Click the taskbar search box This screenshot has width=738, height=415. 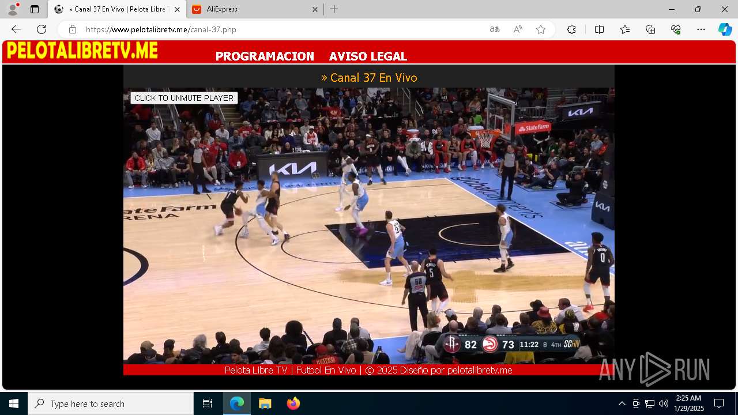(x=111, y=403)
